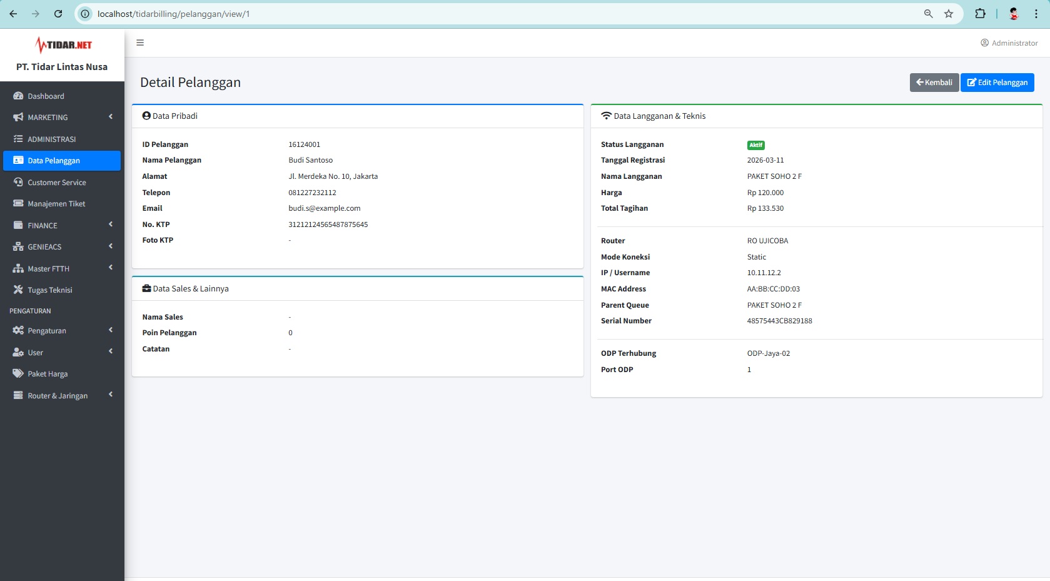Open the browser zoom magnifier icon
The height and width of the screenshot is (581, 1050).
click(x=928, y=14)
